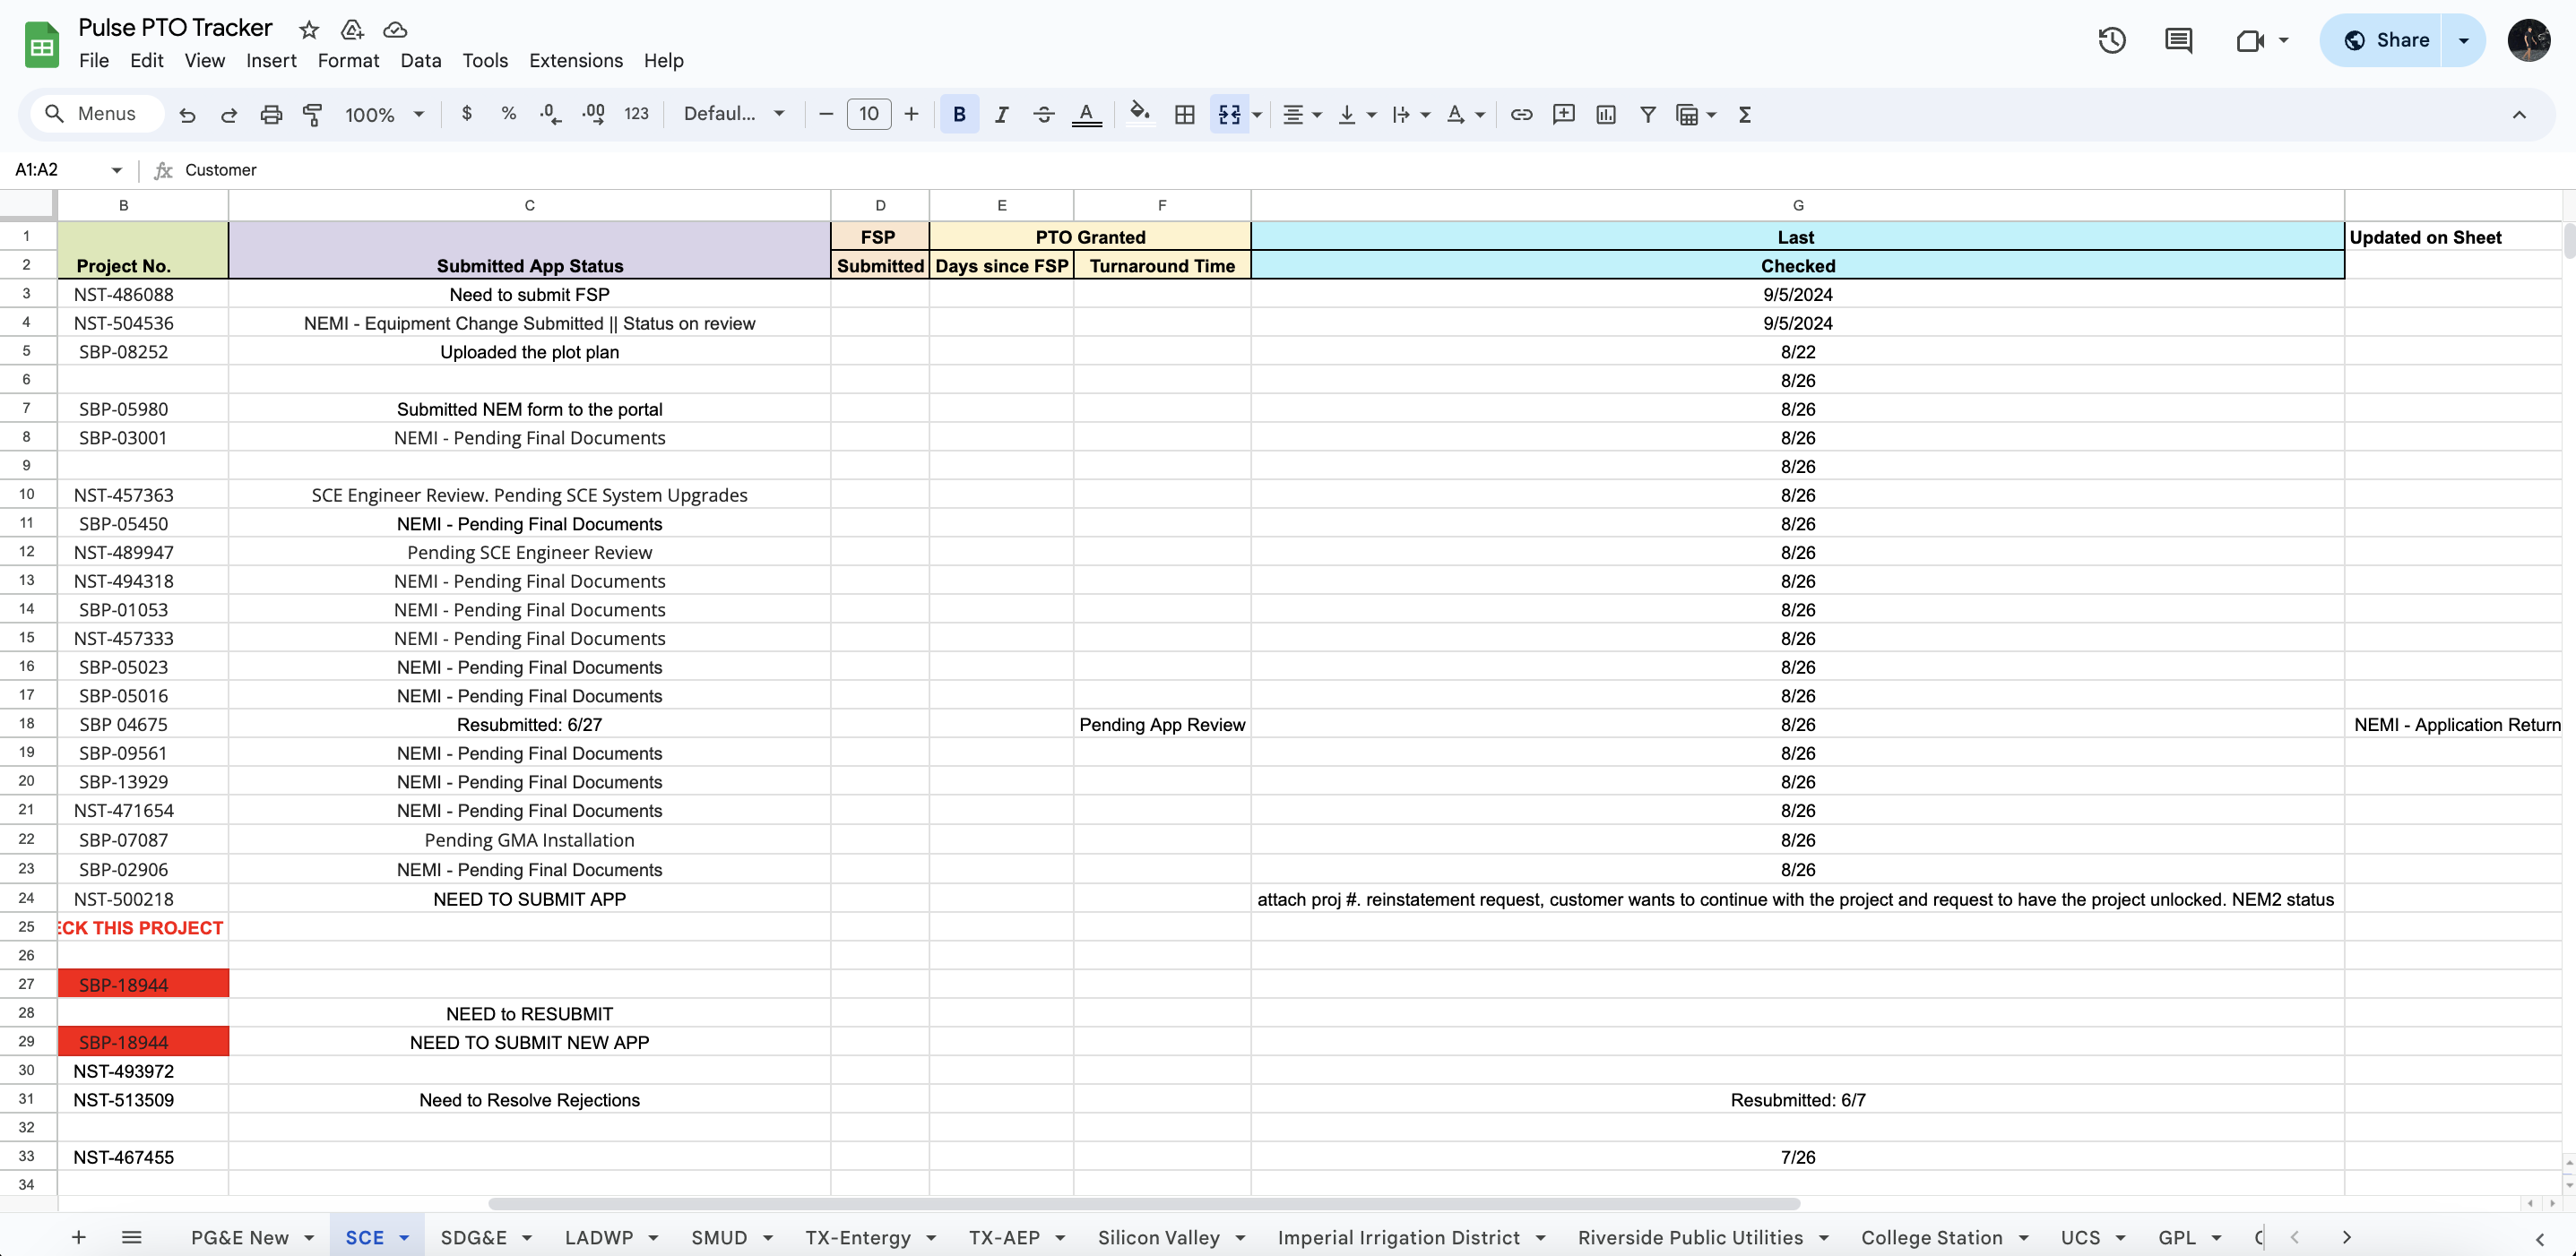Select column G header
This screenshot has width=2576, height=1256.
1797,205
